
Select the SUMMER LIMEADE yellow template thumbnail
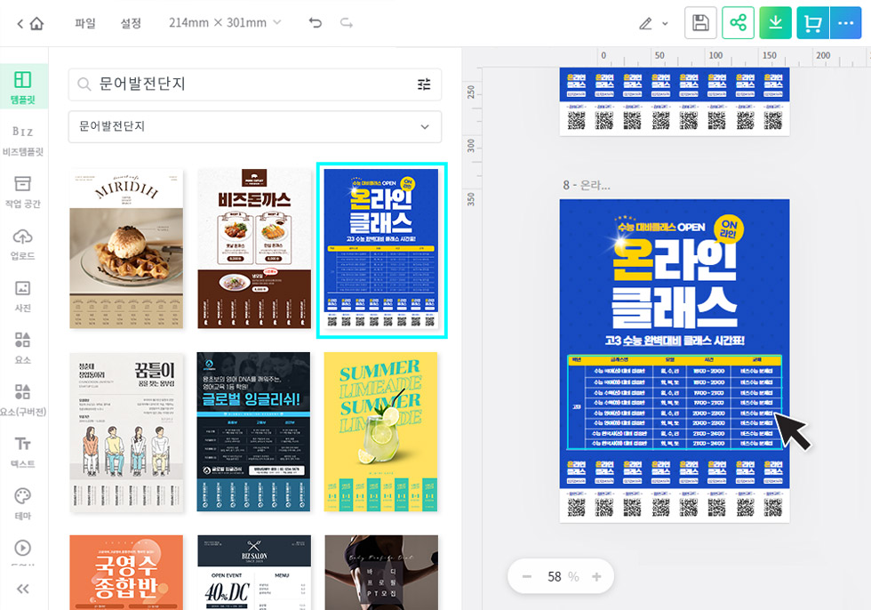(380, 431)
